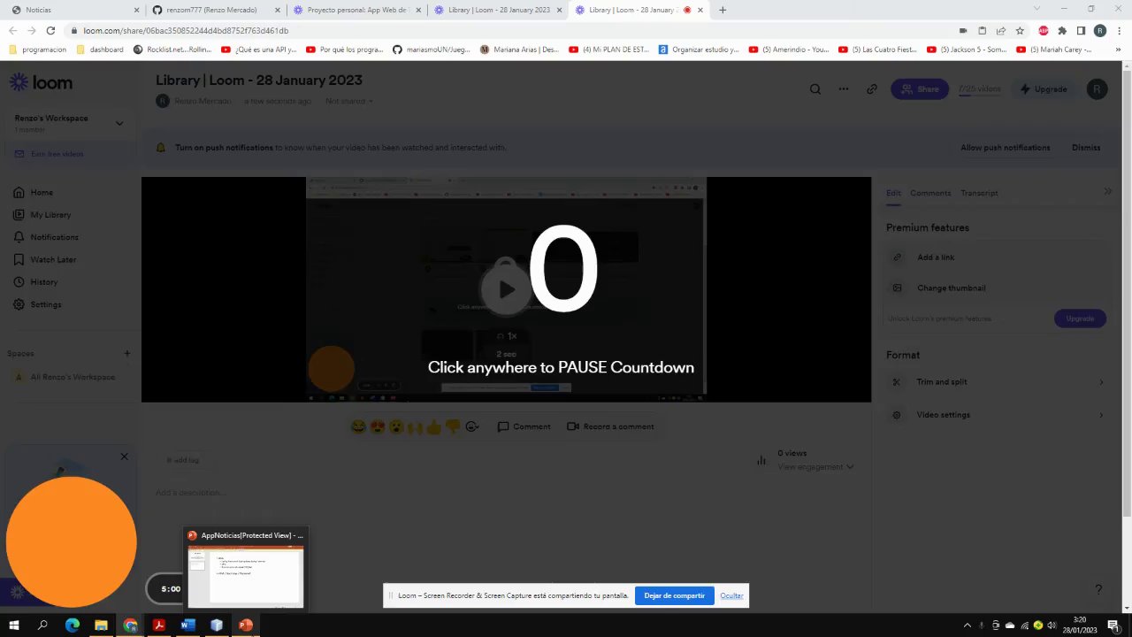Viewport: 1132px width, 637px height.
Task: Open the three-dot more options menu
Action: (844, 88)
